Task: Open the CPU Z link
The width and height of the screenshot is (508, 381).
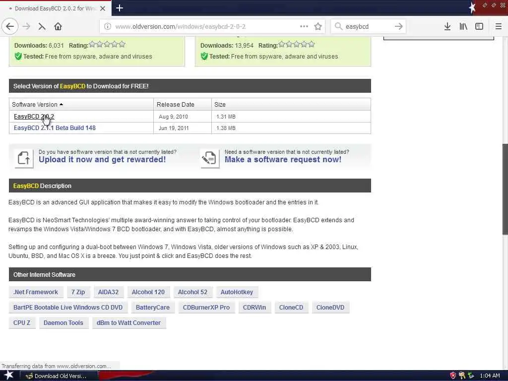Action: 22,322
